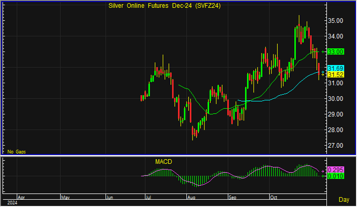The image size is (357, 207).
Task: Click the Sep label on time axis
Action: click(x=232, y=197)
